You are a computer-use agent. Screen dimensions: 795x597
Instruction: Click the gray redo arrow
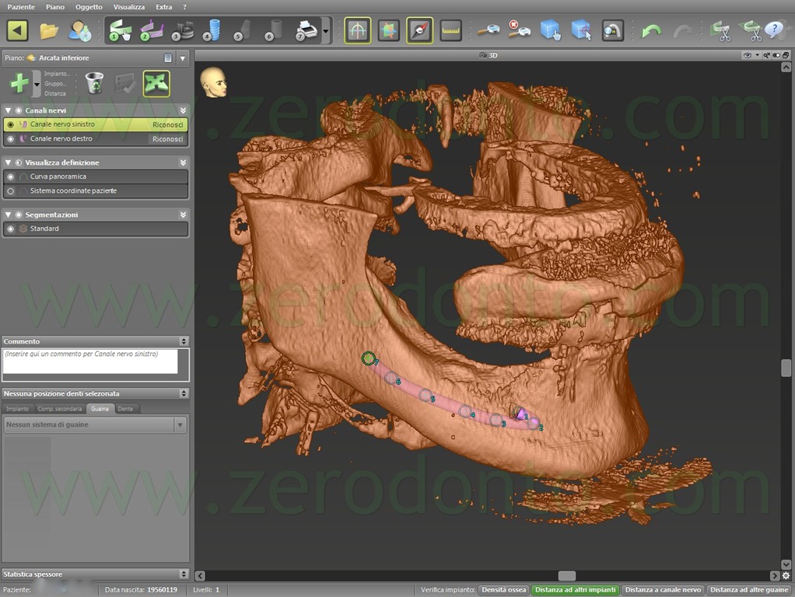[x=682, y=31]
